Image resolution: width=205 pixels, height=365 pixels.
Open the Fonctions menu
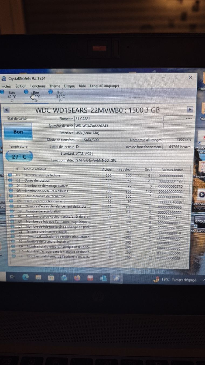[x=38, y=86]
